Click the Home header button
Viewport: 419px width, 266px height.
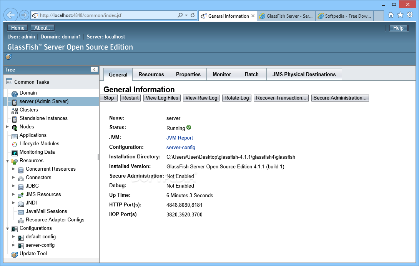18,28
